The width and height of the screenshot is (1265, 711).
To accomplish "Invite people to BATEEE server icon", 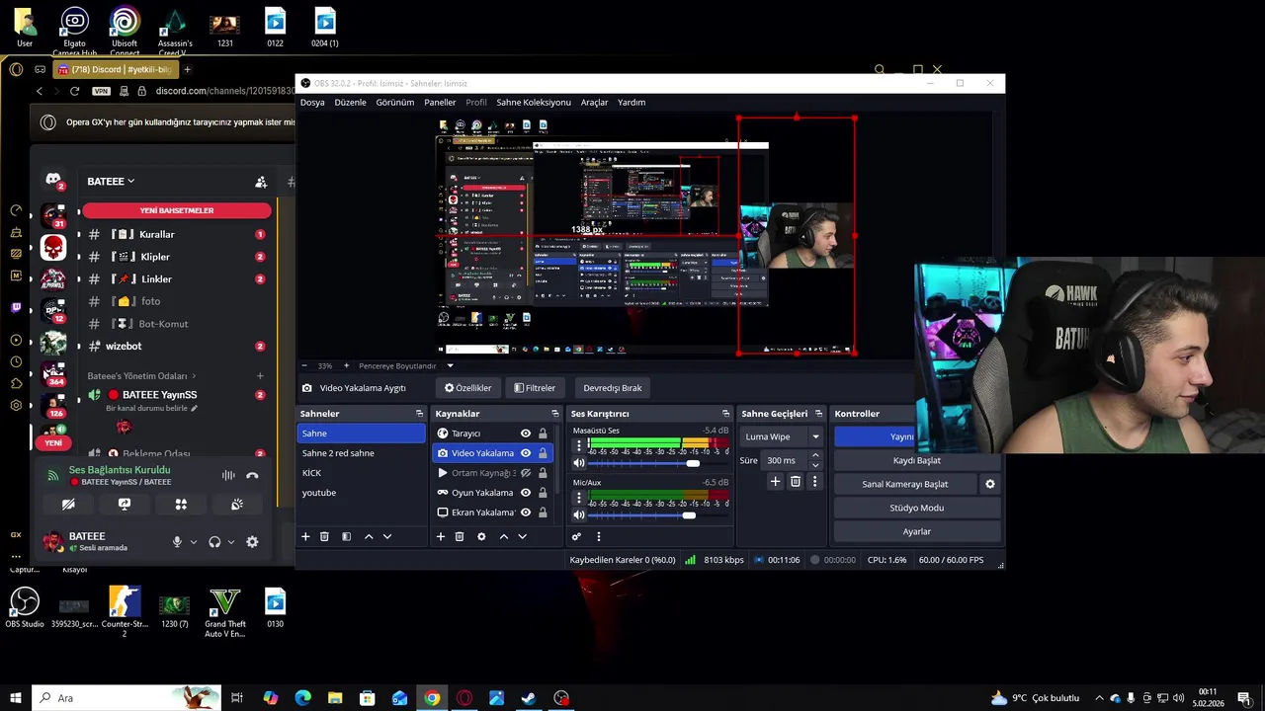I will coord(261,182).
